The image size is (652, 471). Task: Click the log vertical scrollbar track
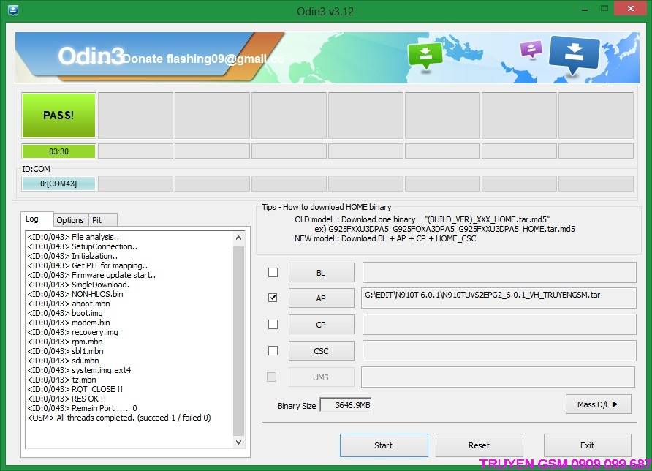[238, 340]
